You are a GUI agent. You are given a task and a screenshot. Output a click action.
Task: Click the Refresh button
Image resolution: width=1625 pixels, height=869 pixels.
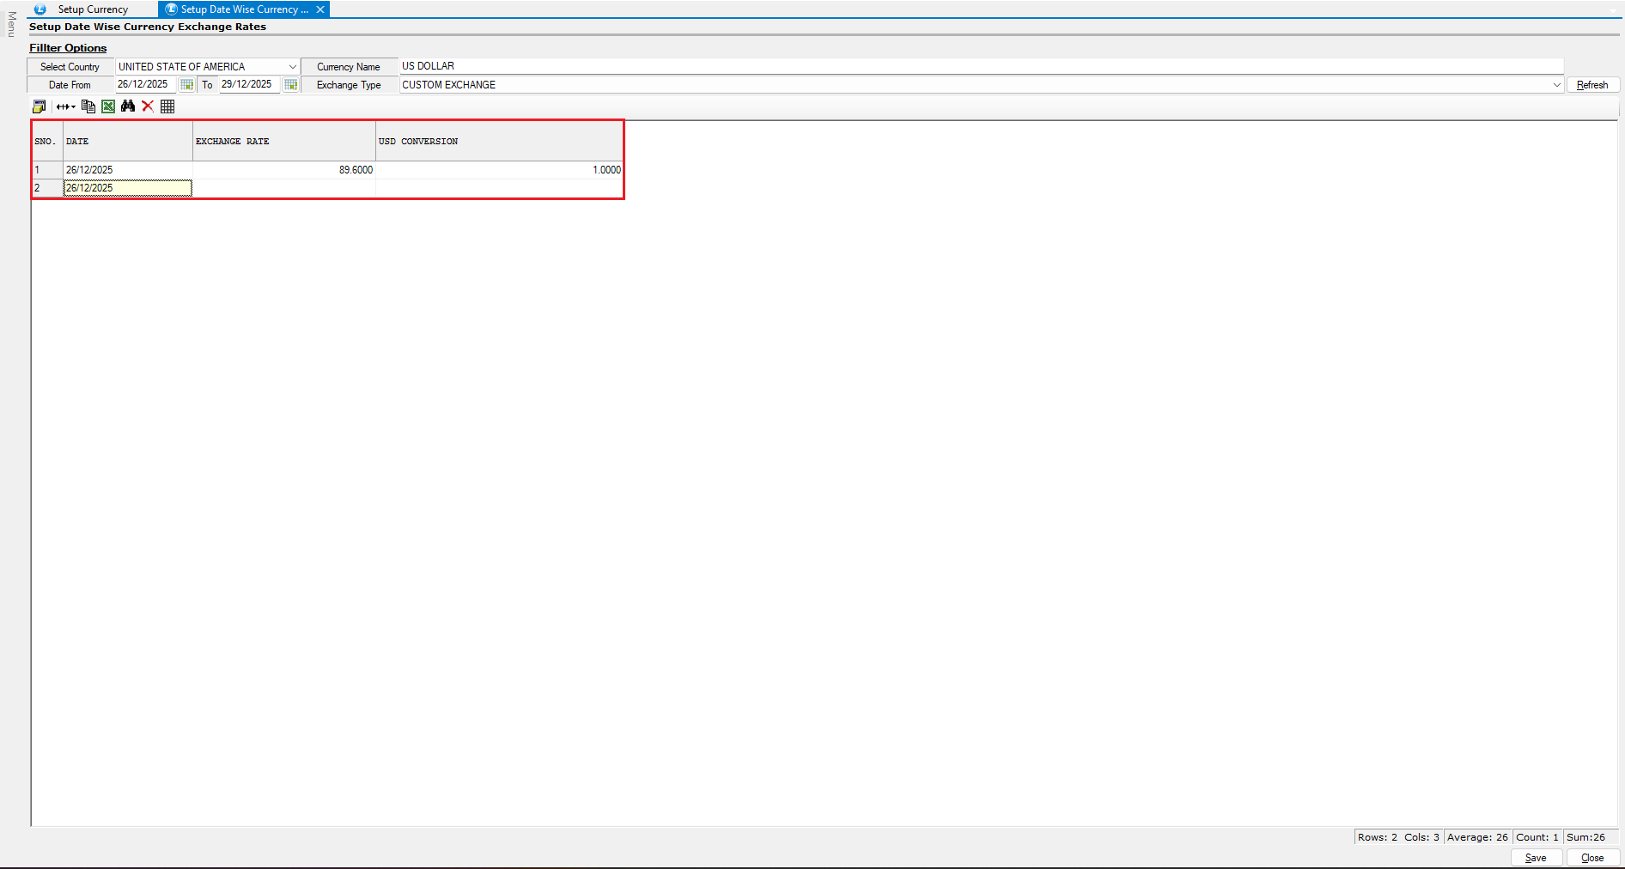1592,85
